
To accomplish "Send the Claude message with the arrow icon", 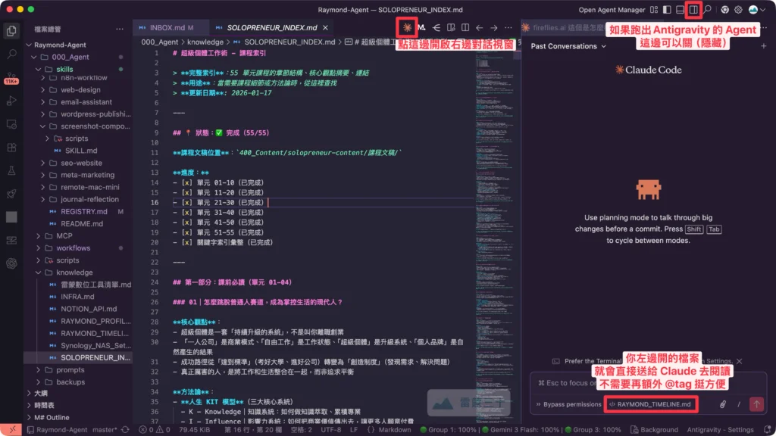I will coord(757,403).
